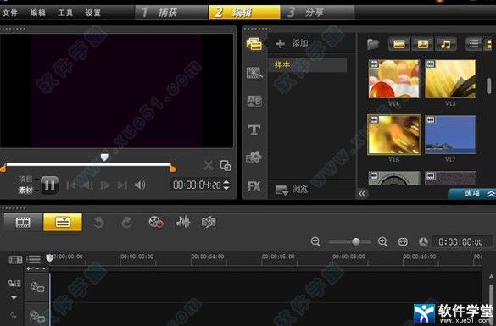This screenshot has width=496, height=326.
Task: Switch to timeline view
Action: click(x=63, y=223)
